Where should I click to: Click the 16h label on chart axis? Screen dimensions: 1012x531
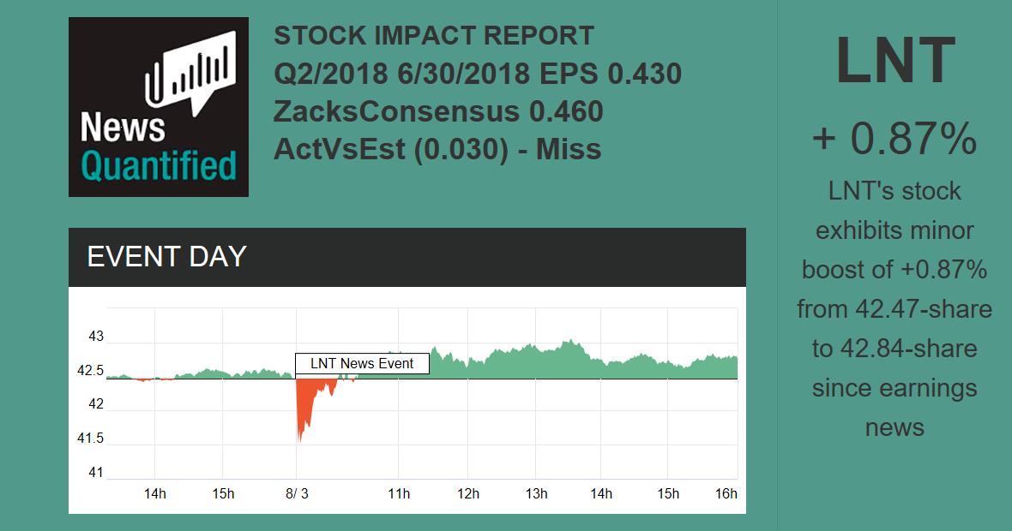click(726, 493)
